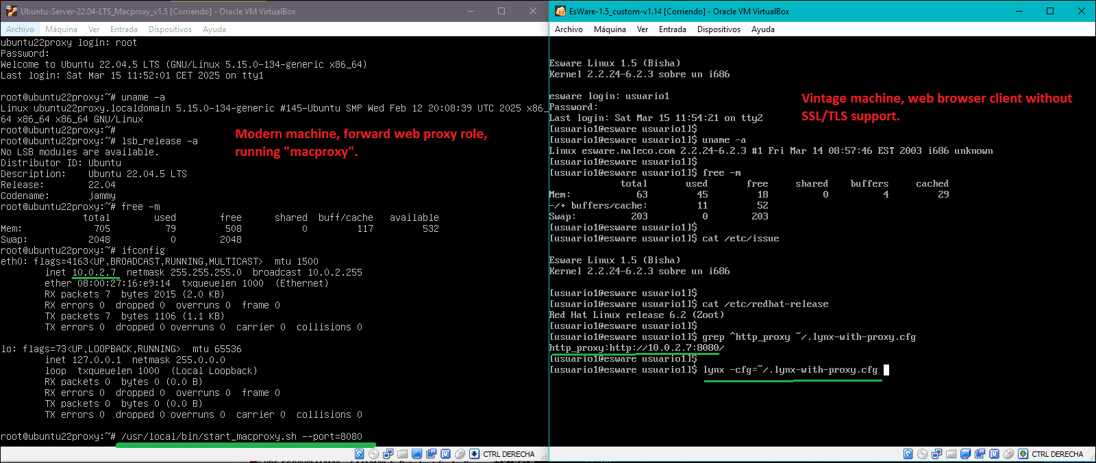1096x463 pixels.
Task: Click the 'lsb_release -a' command in Ubuntu terminal
Action: [160, 141]
